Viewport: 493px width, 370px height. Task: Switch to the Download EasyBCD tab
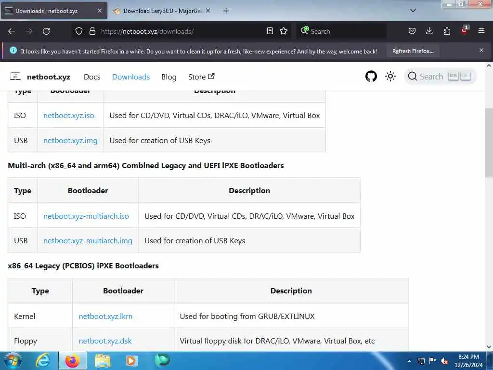[162, 11]
